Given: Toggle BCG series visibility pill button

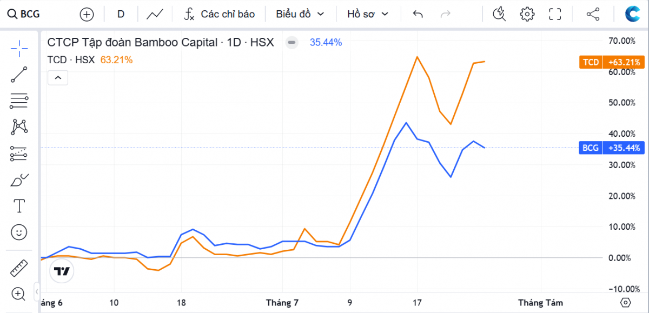Looking at the screenshot, I should tap(292, 42).
